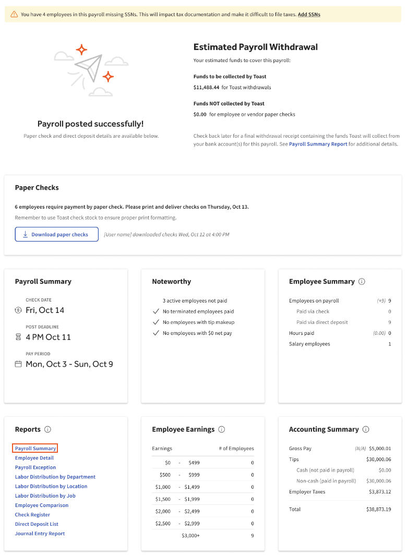Open the Payroll Exception report

[35, 467]
